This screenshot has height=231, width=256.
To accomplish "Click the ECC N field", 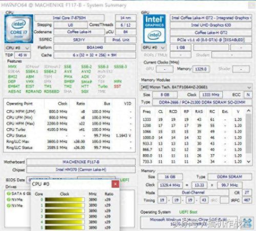I will (x=248, y=95).
